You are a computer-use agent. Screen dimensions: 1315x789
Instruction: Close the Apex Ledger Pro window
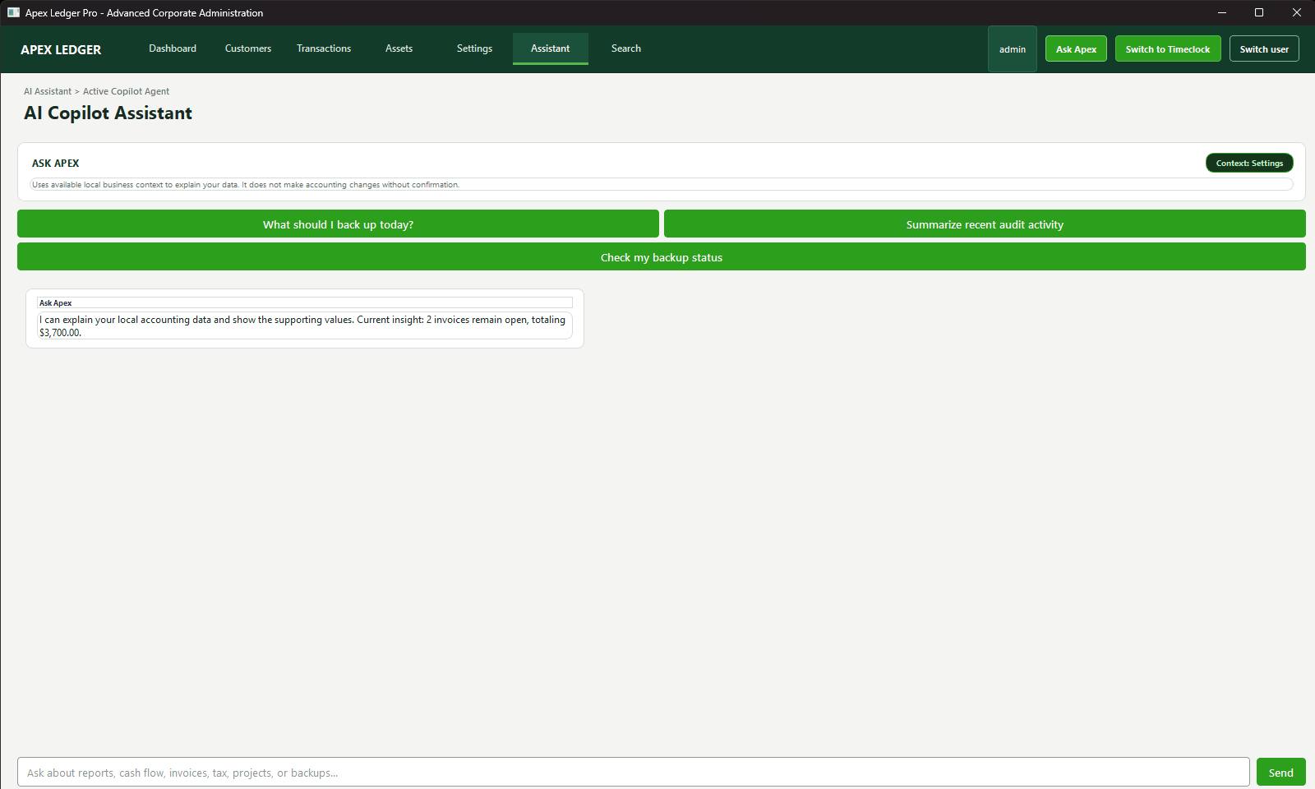1296,12
